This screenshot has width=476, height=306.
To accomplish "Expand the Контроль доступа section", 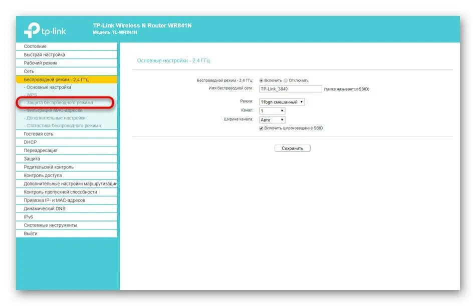I will [67, 175].
